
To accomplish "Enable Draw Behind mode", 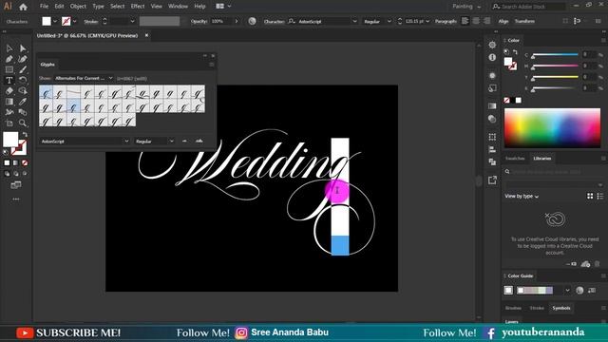I will coord(16,174).
